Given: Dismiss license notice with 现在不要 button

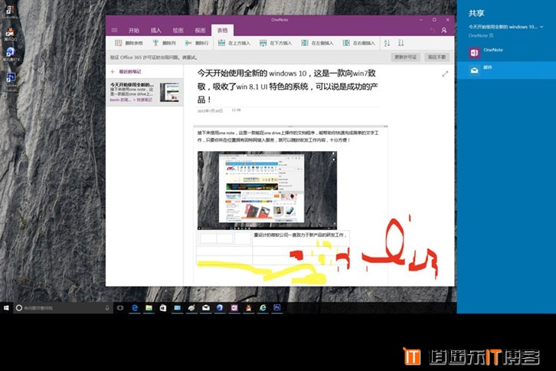Looking at the screenshot, I should (x=437, y=57).
